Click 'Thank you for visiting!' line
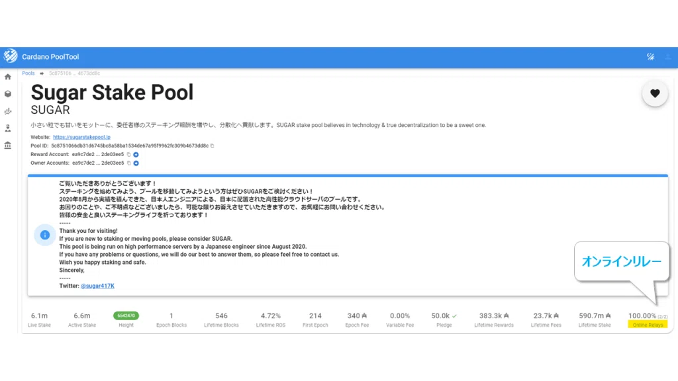This screenshot has width=678, height=381. (x=88, y=231)
